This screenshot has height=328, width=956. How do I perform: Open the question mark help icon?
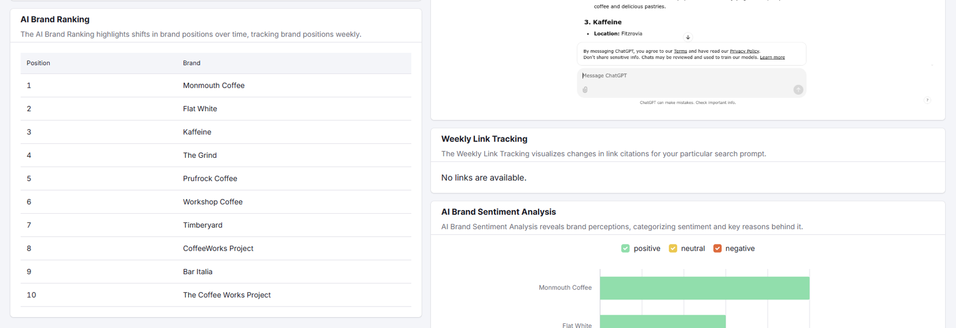[927, 100]
